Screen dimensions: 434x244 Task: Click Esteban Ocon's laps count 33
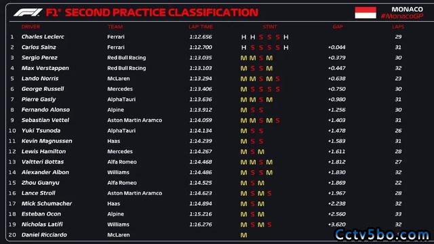[398, 214]
